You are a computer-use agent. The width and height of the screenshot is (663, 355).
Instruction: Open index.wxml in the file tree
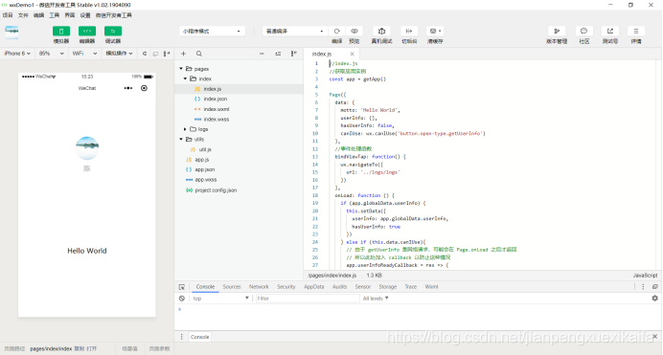(x=240, y=109)
